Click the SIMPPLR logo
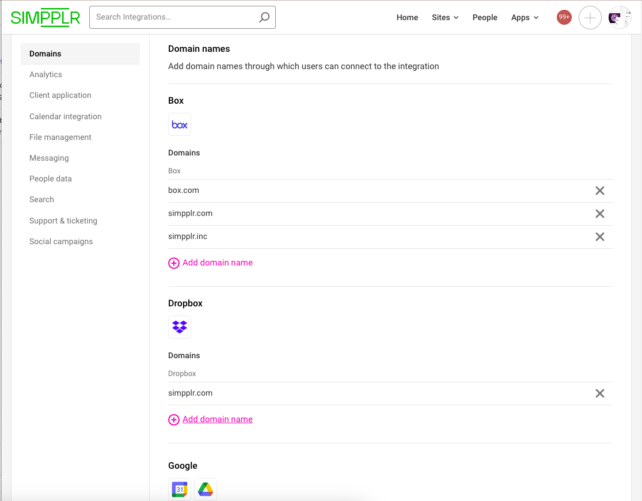The width and height of the screenshot is (642, 501). pyautogui.click(x=46, y=17)
